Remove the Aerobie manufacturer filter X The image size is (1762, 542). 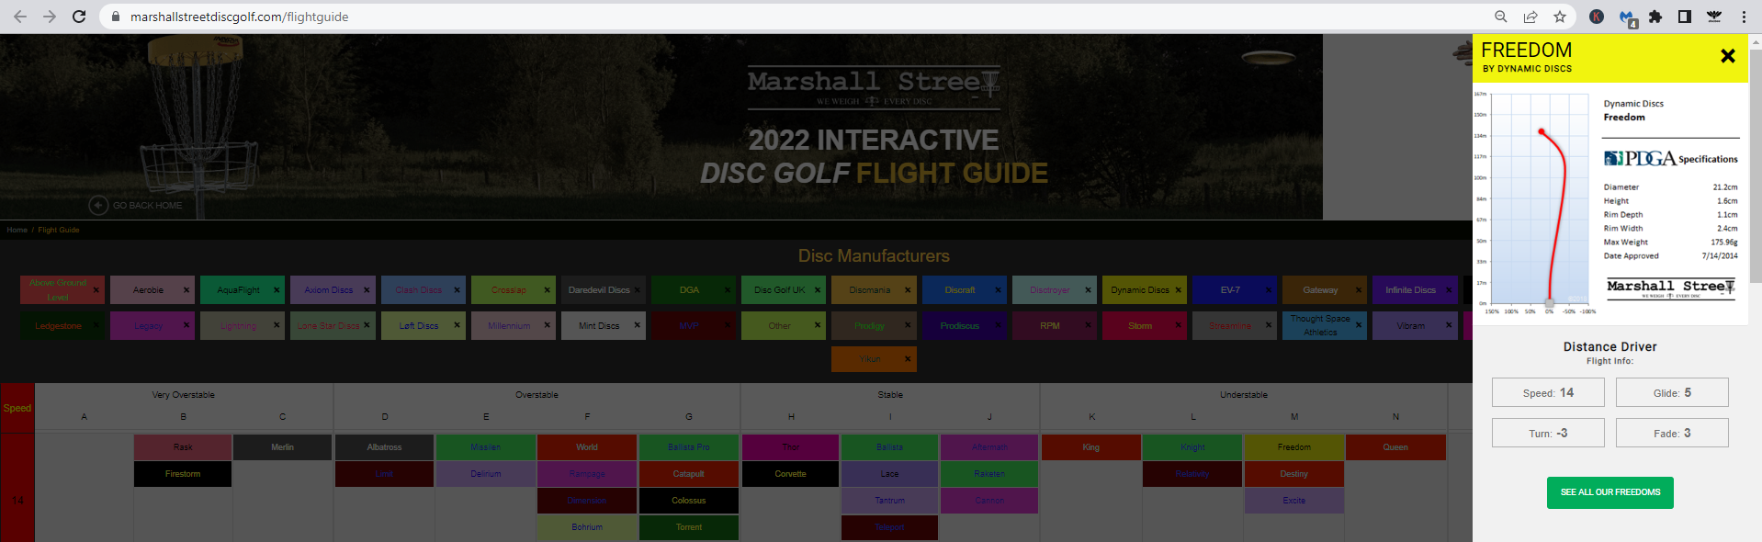(x=186, y=290)
